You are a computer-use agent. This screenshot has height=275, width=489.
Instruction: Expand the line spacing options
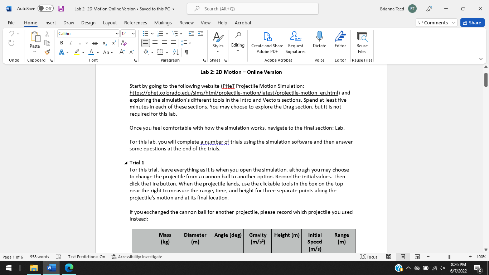189,43
